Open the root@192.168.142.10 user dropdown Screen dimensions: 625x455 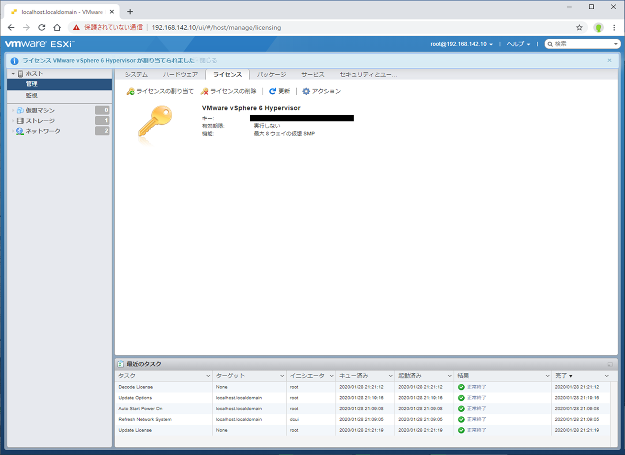click(461, 44)
